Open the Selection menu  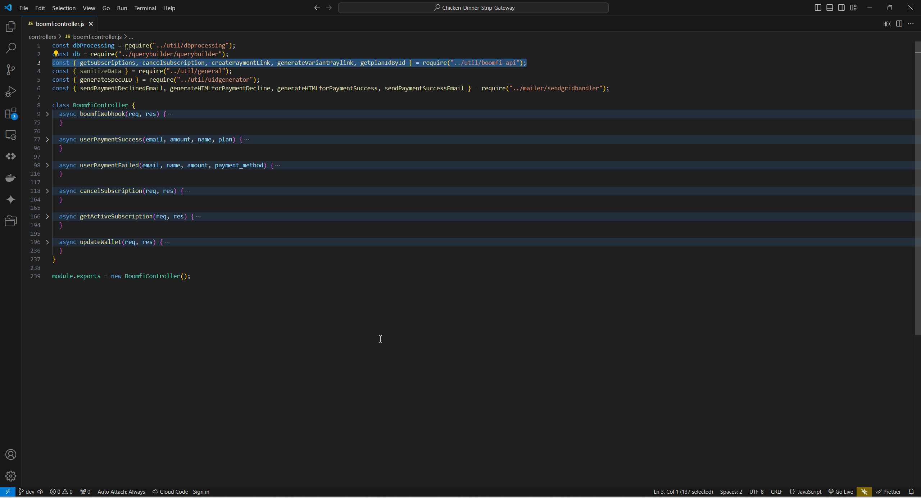click(x=64, y=8)
